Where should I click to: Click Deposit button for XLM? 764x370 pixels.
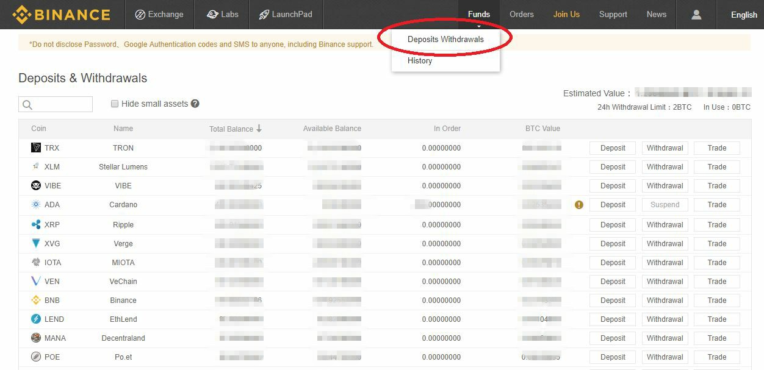[613, 167]
